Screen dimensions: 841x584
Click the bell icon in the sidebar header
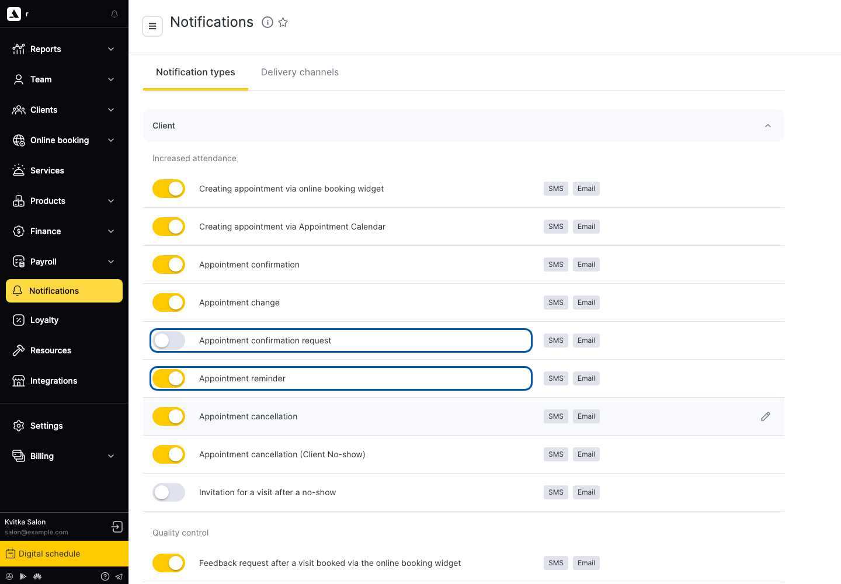click(114, 14)
